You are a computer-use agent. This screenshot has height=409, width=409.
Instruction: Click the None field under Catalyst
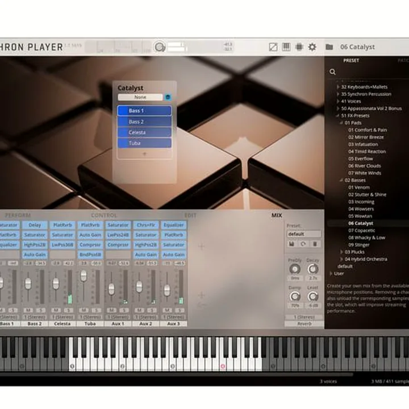[140, 97]
